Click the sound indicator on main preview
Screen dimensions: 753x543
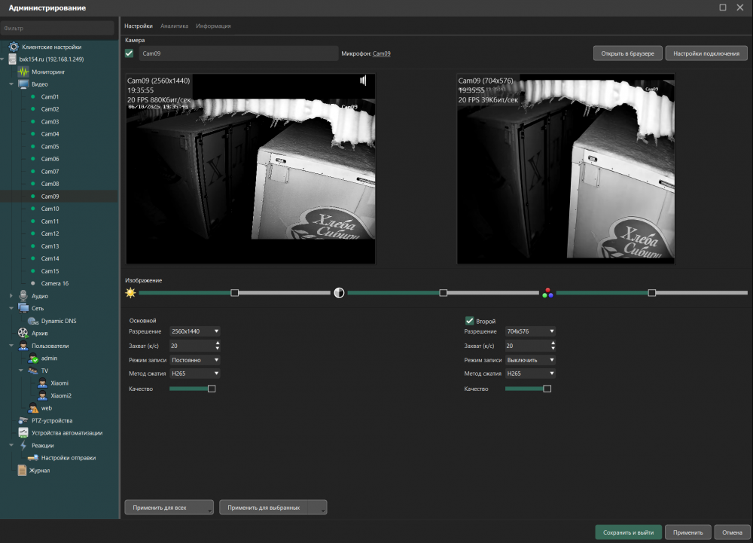tap(363, 81)
